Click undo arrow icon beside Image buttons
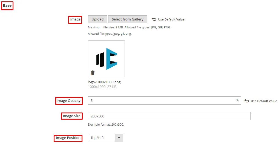279x145 pixels. pos(154,19)
